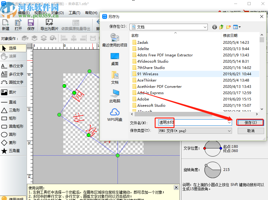Click the second layer-order icon in object operations

pyautogui.click(x=34, y=38)
